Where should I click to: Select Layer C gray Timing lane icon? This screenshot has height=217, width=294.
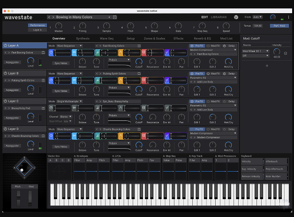(x=51, y=108)
